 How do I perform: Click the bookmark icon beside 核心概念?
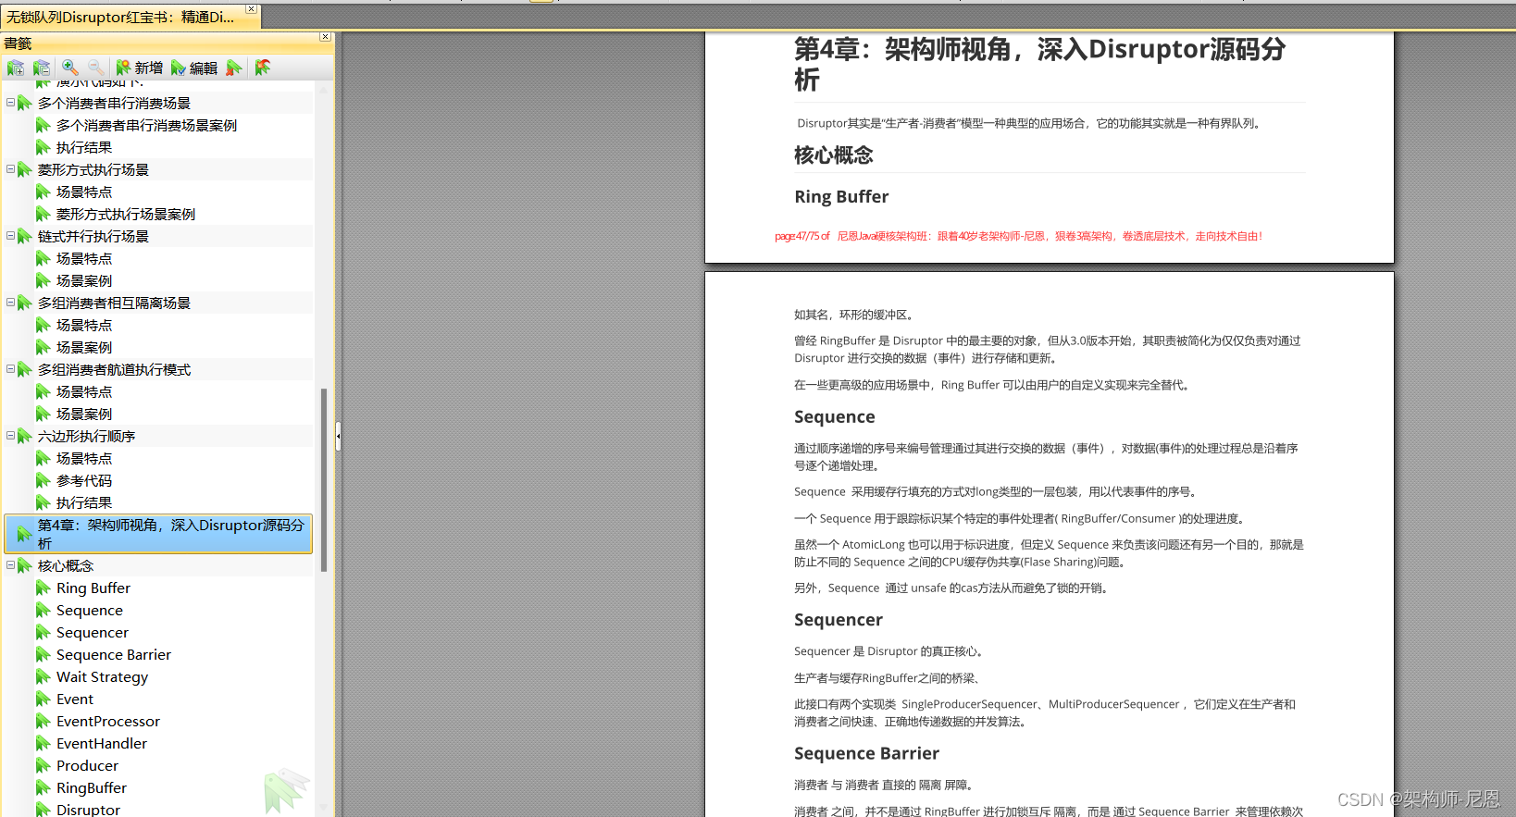coord(24,565)
